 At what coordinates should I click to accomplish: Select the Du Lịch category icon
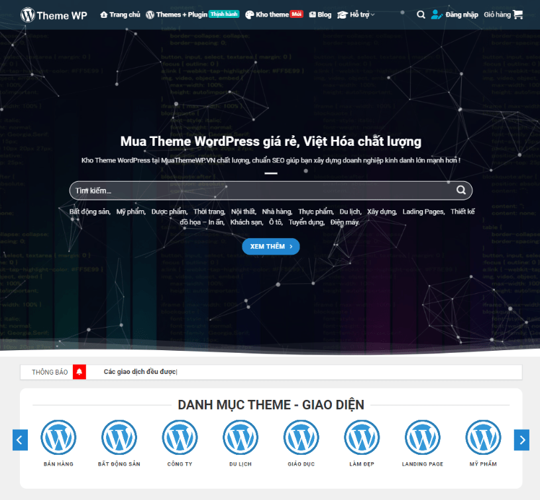[241, 438]
